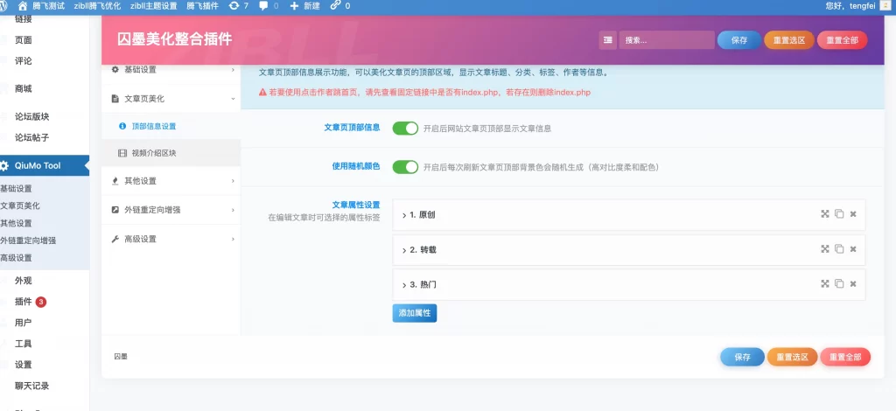This screenshot has height=411, width=896.
Task: Expand the 外链重定向增强 section arrow
Action: click(x=233, y=210)
